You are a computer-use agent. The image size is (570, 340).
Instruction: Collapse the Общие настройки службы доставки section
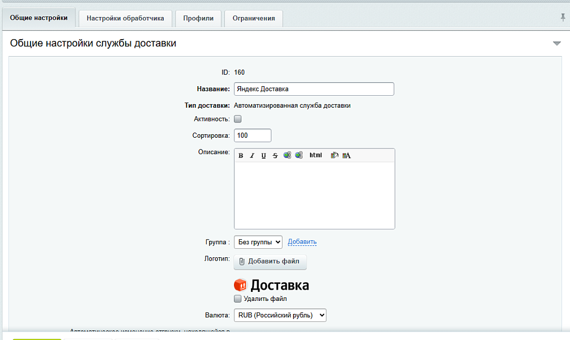557,42
